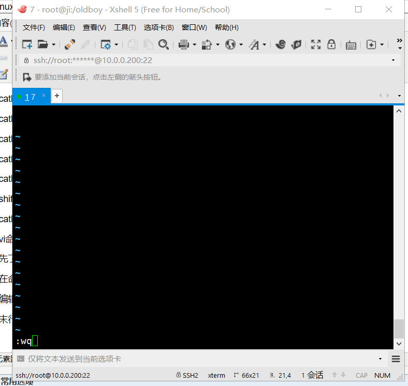Click the Open session folder icon
Viewport: 408px width, 386px height.
(x=42, y=44)
